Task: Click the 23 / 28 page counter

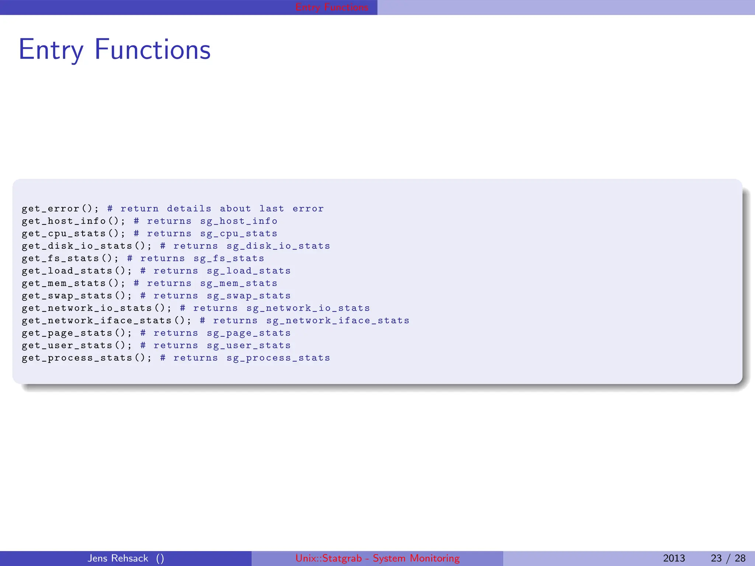Action: click(728, 558)
